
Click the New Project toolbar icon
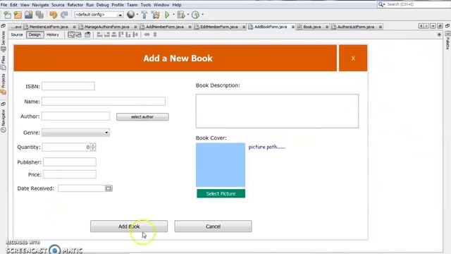18,15
